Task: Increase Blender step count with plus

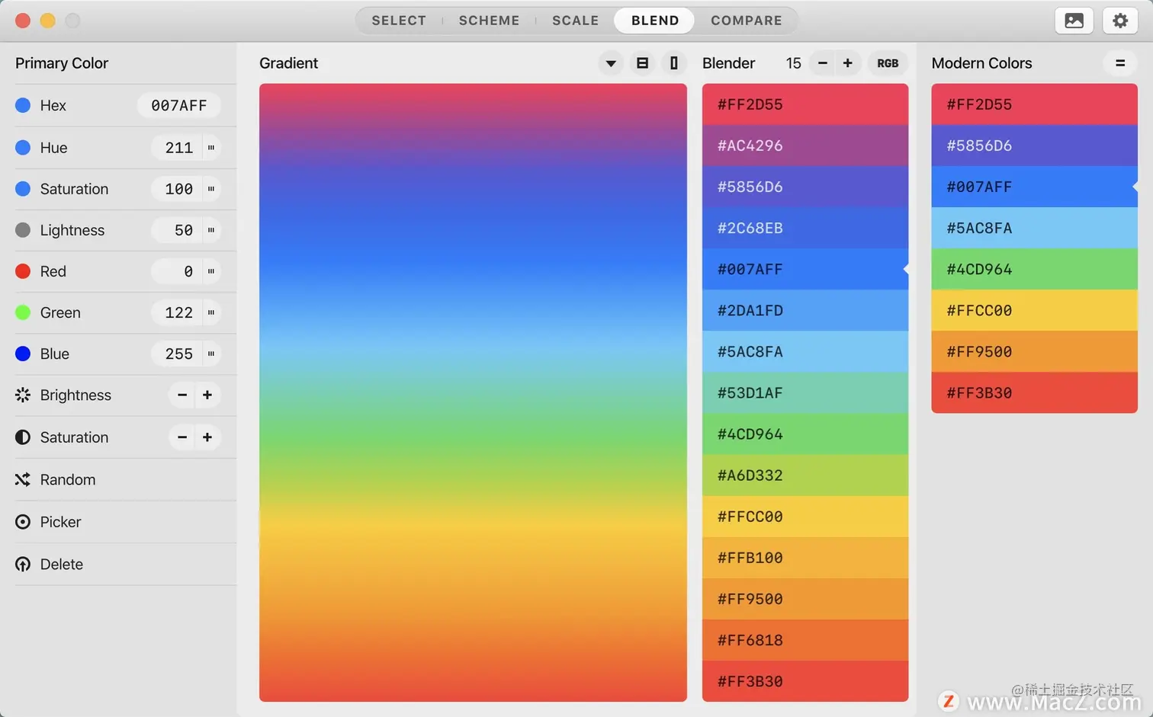Action: click(x=848, y=63)
